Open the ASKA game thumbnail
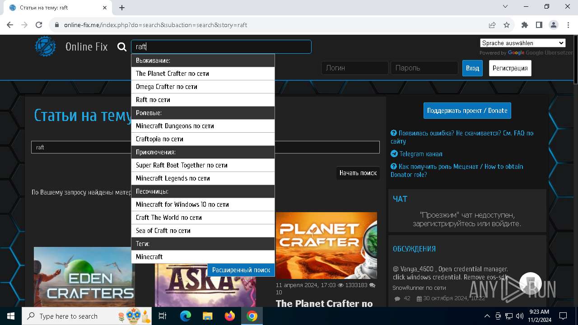This screenshot has height=325, width=578. click(205, 285)
